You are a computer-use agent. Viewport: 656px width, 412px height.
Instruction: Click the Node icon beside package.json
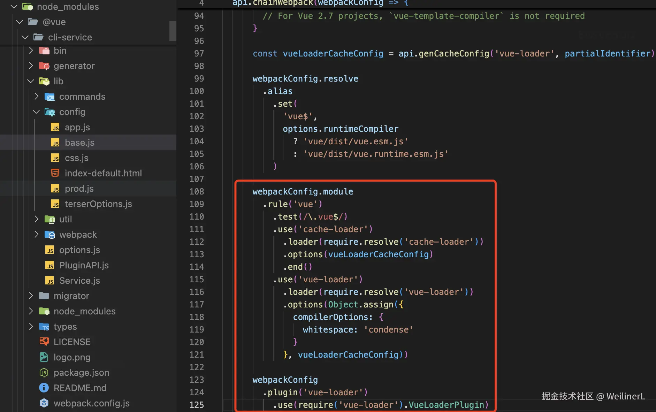(44, 373)
